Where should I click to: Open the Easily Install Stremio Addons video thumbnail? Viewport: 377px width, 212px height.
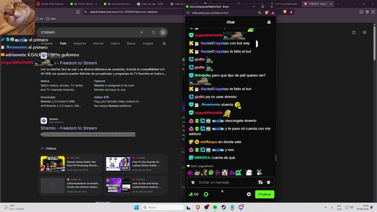click(118, 185)
